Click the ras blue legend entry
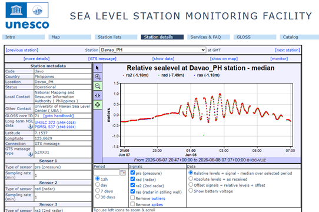Viewport: 319px width, 212px height. click(x=207, y=75)
